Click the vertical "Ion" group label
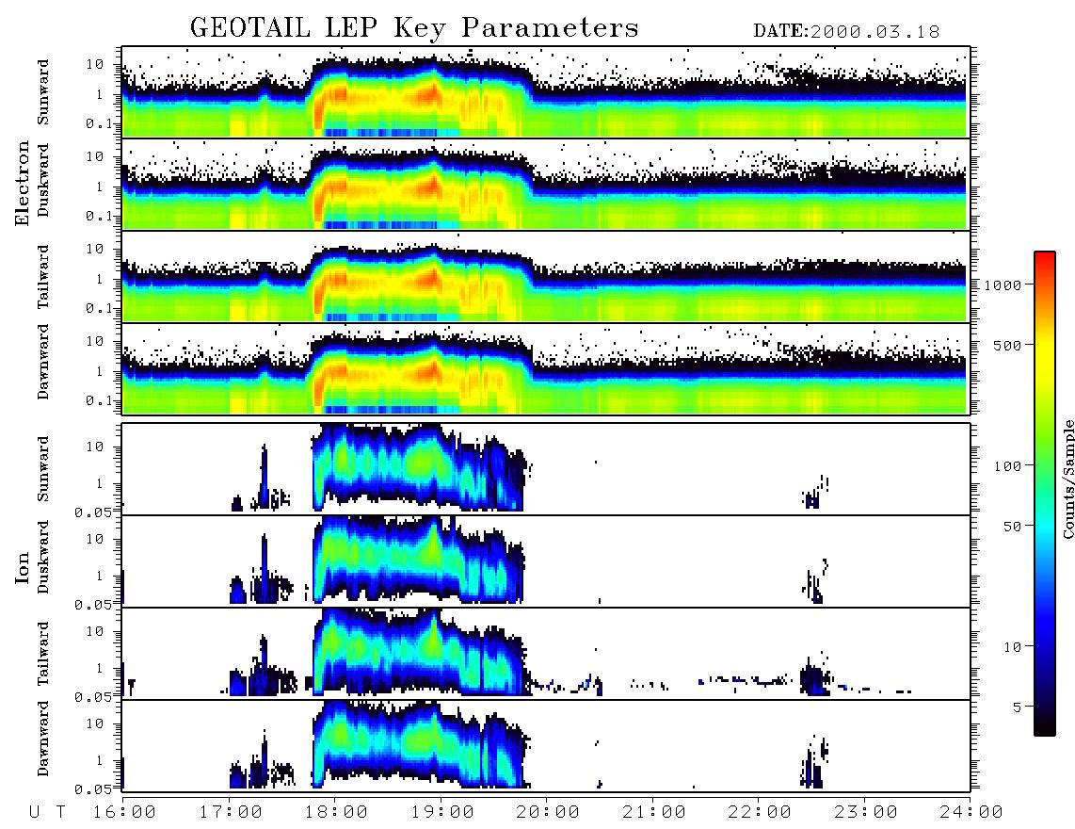The width and height of the screenshot is (1075, 829). (x=23, y=567)
